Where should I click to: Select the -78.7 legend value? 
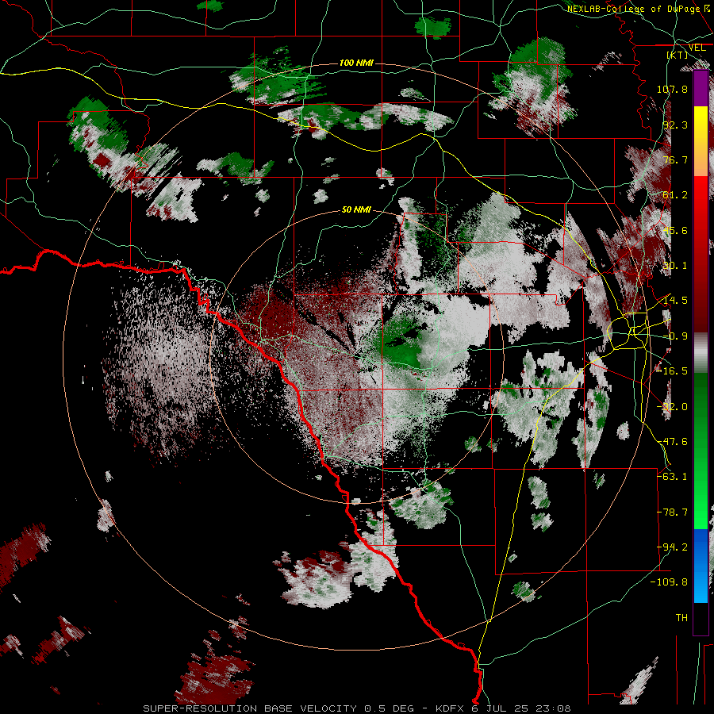pos(672,512)
